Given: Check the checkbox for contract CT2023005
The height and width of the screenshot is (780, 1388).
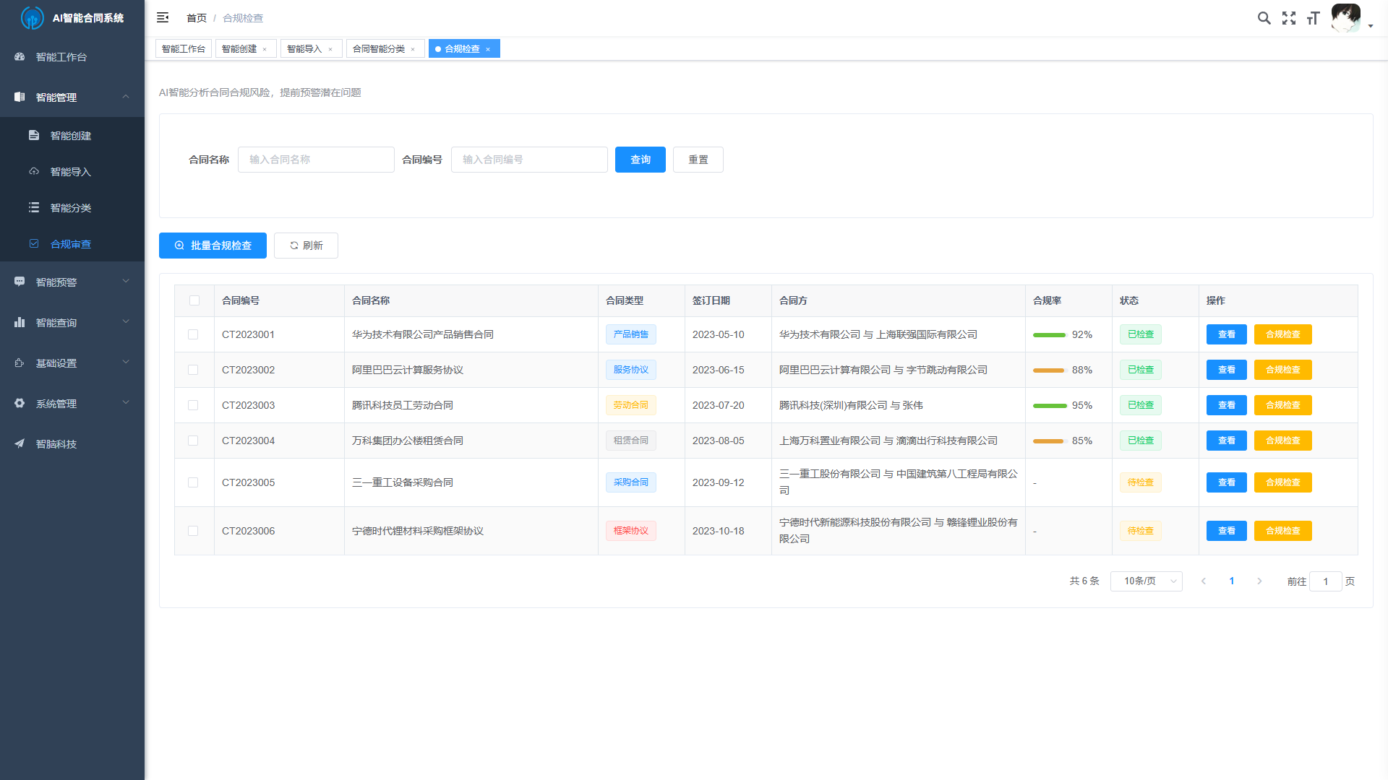Looking at the screenshot, I should [x=194, y=482].
